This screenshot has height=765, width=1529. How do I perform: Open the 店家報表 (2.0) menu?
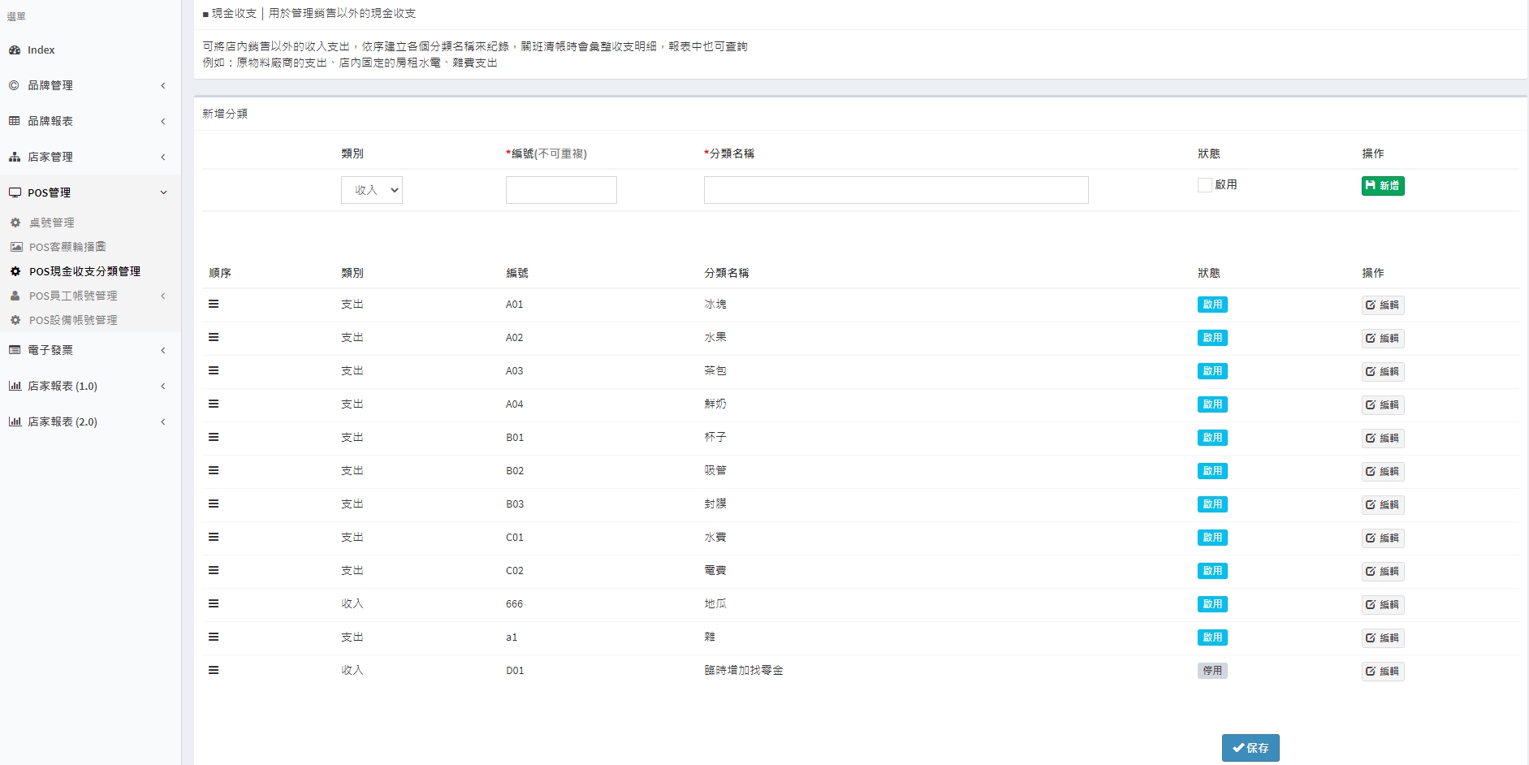pos(89,421)
